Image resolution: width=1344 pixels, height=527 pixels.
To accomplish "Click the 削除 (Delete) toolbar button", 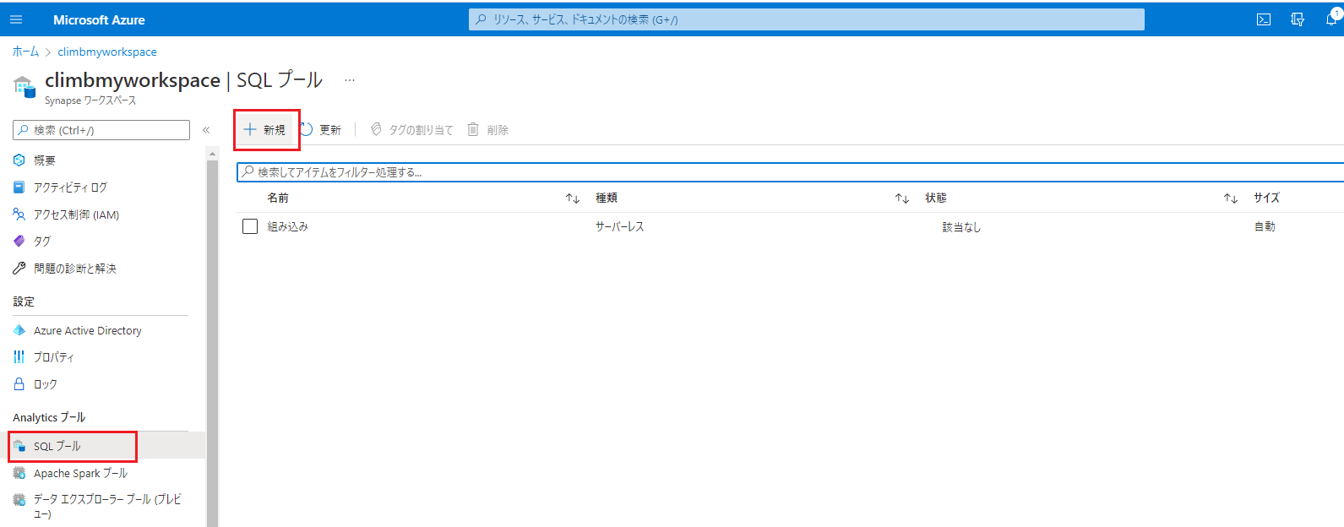I will (488, 130).
